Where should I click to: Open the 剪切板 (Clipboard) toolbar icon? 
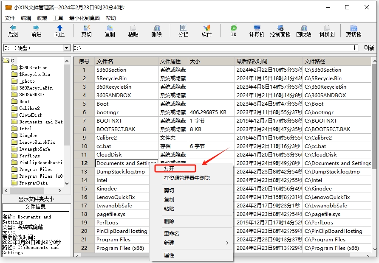click(354, 31)
